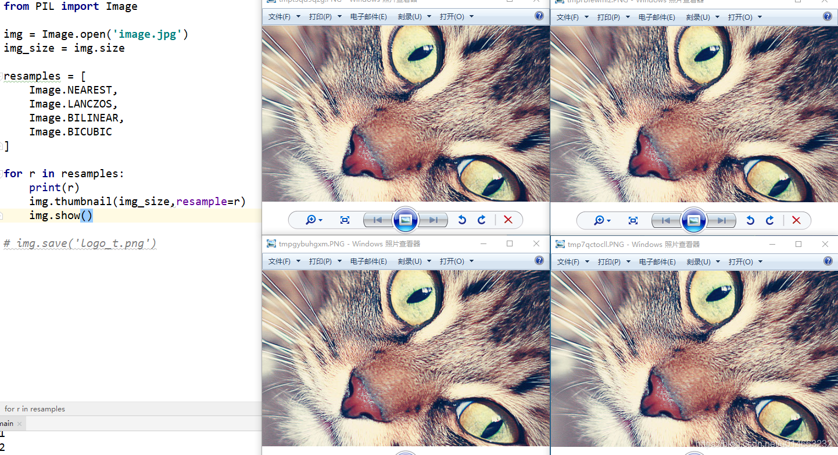Click commented img.save('logo_t.png') line
This screenshot has height=455, width=838.
[x=80, y=243]
